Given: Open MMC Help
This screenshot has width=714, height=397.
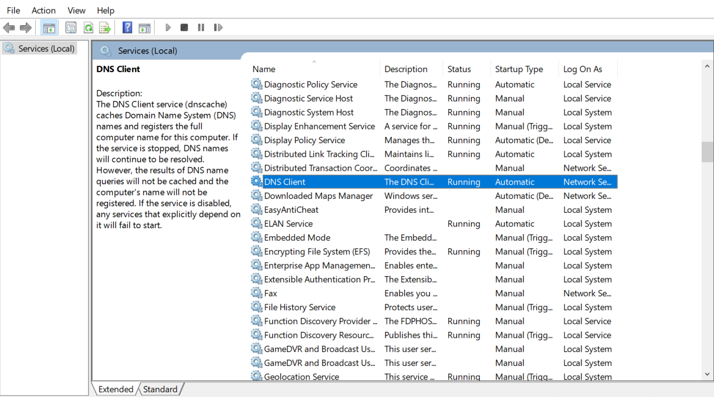Looking at the screenshot, I should click(127, 27).
